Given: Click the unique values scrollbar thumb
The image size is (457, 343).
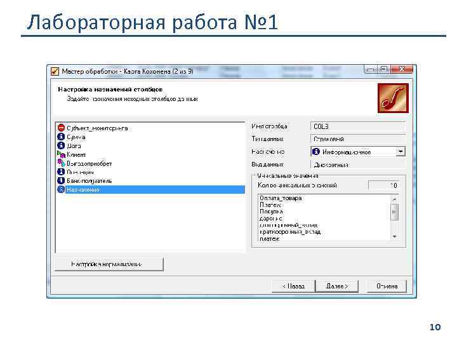Looking at the screenshot, I should pyautogui.click(x=394, y=212).
